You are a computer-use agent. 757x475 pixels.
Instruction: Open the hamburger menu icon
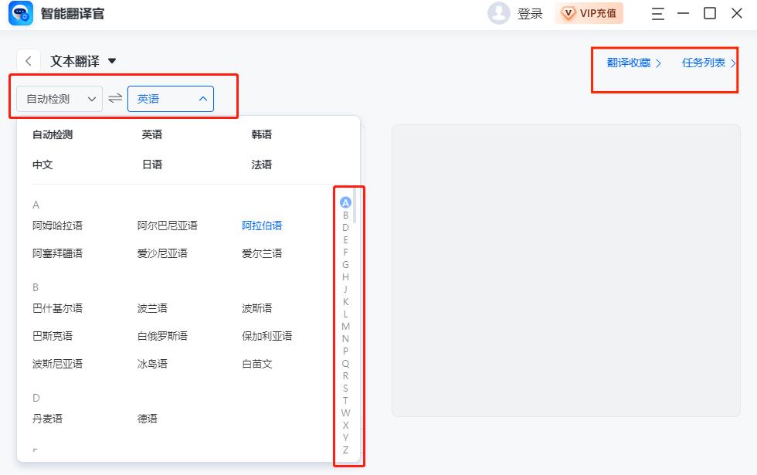point(657,13)
